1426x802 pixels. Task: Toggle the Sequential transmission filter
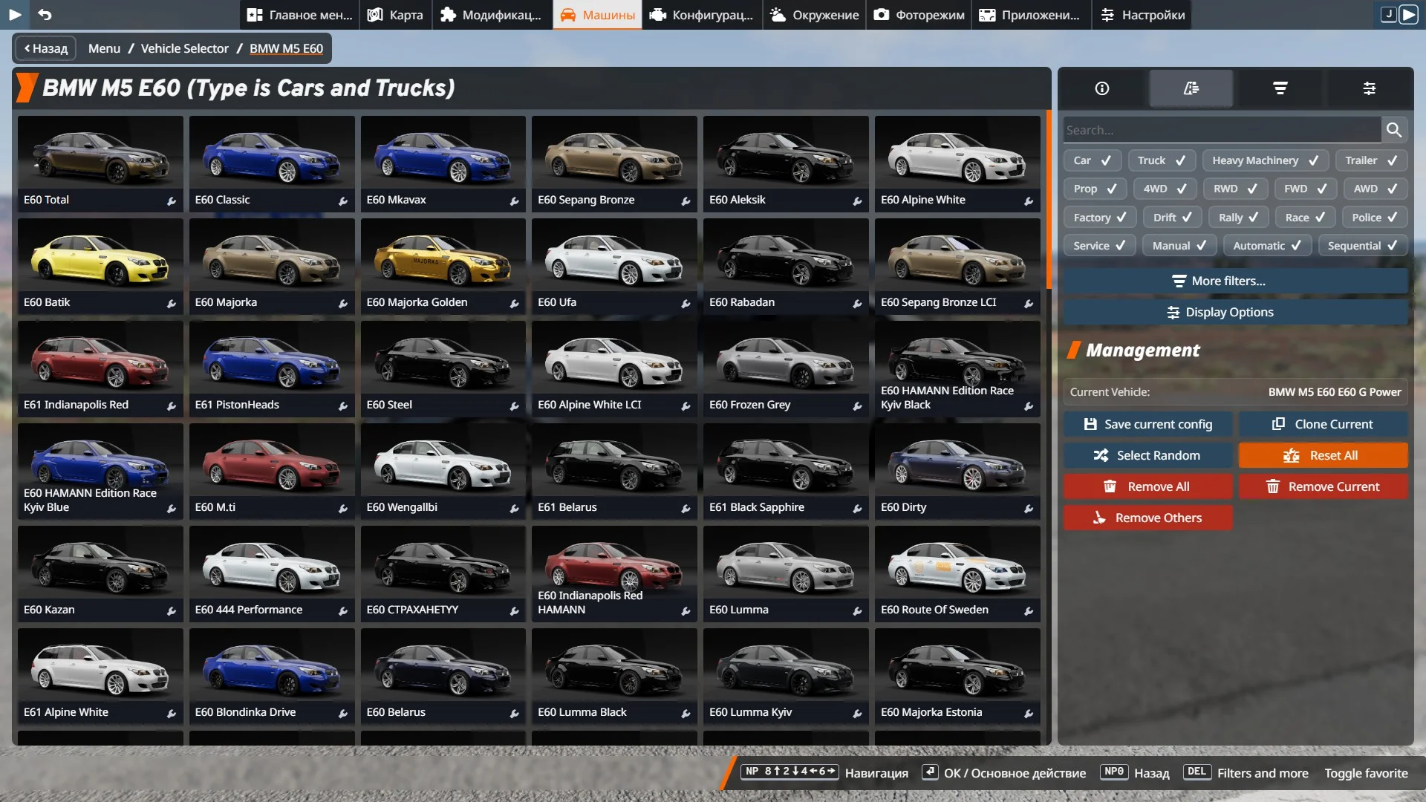click(1363, 246)
